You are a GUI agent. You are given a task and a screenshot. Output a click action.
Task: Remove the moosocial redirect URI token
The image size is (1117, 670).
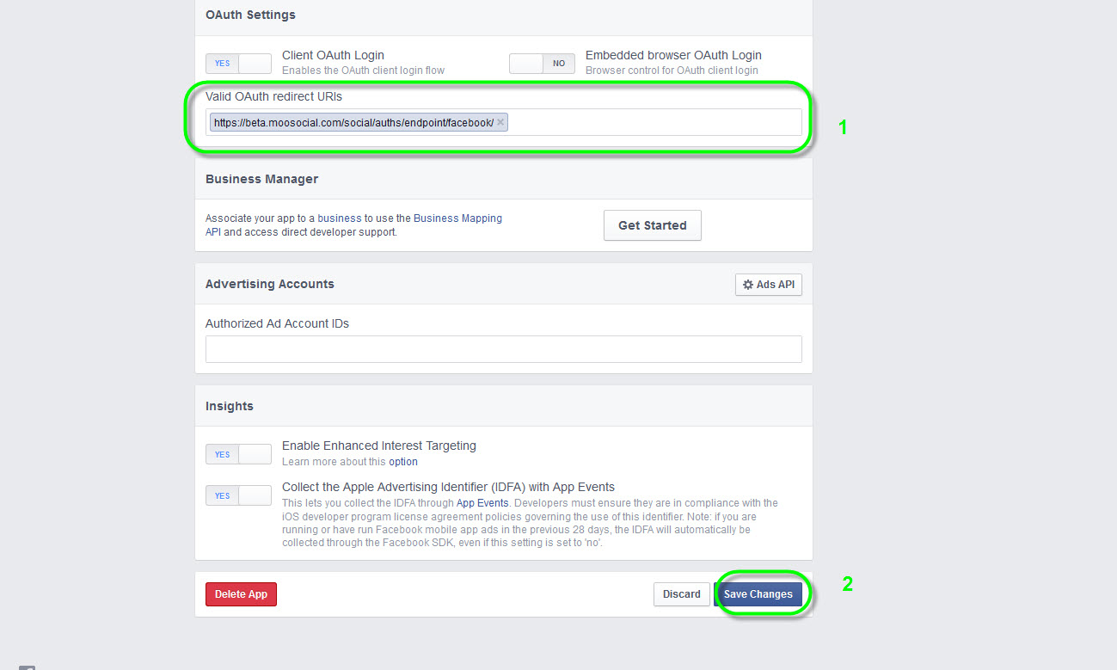[500, 122]
